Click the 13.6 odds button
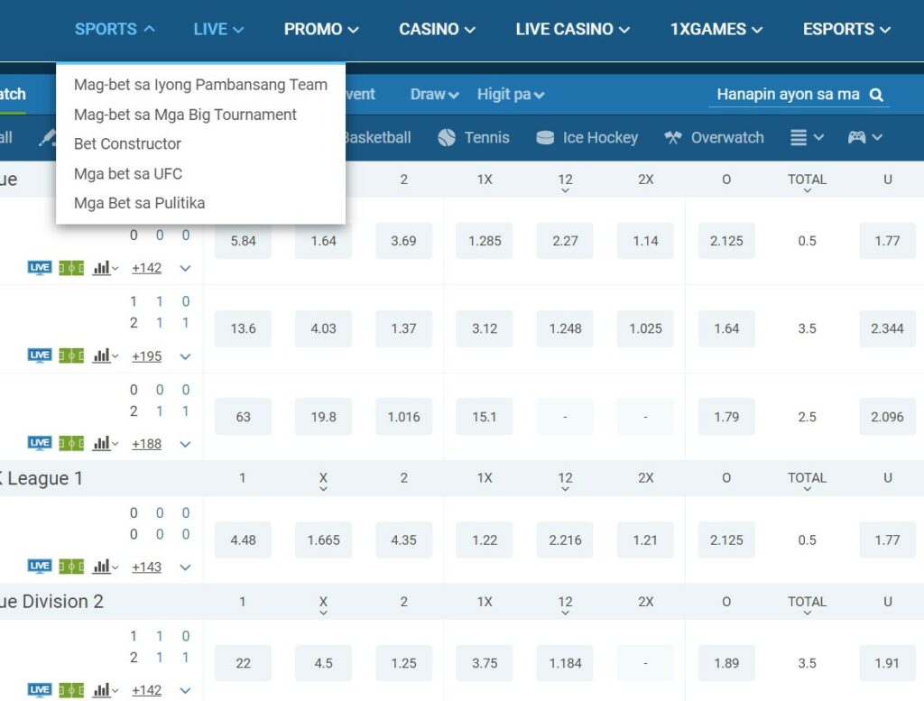 (x=243, y=329)
